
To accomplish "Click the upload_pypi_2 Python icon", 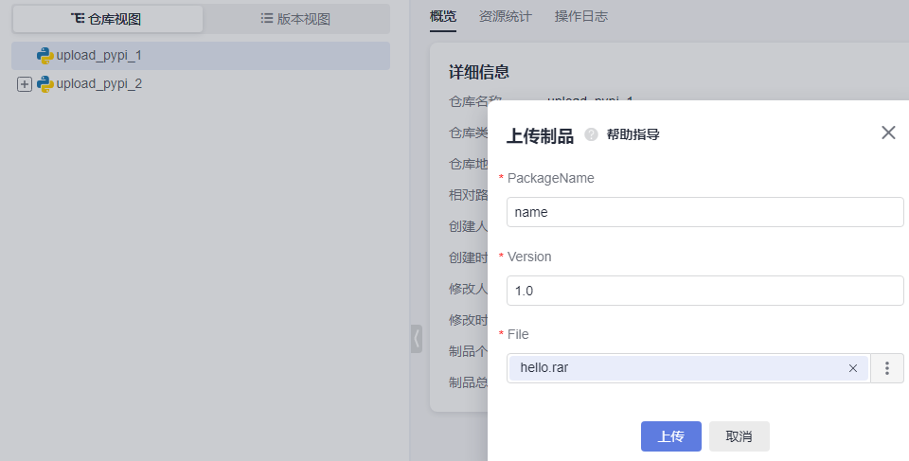I will tap(45, 84).
